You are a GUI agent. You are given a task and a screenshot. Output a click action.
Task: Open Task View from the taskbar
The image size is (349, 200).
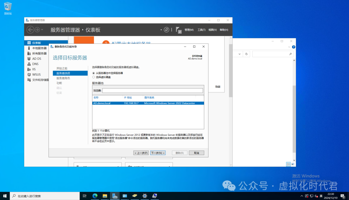(x=85, y=196)
